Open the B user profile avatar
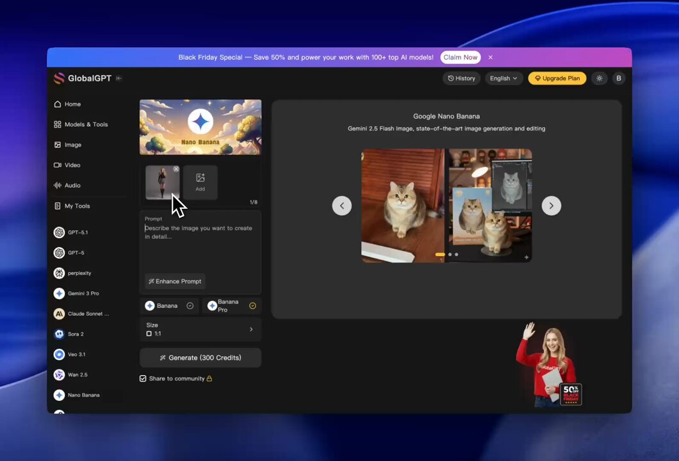Screen dimensions: 679x461 click(618, 78)
